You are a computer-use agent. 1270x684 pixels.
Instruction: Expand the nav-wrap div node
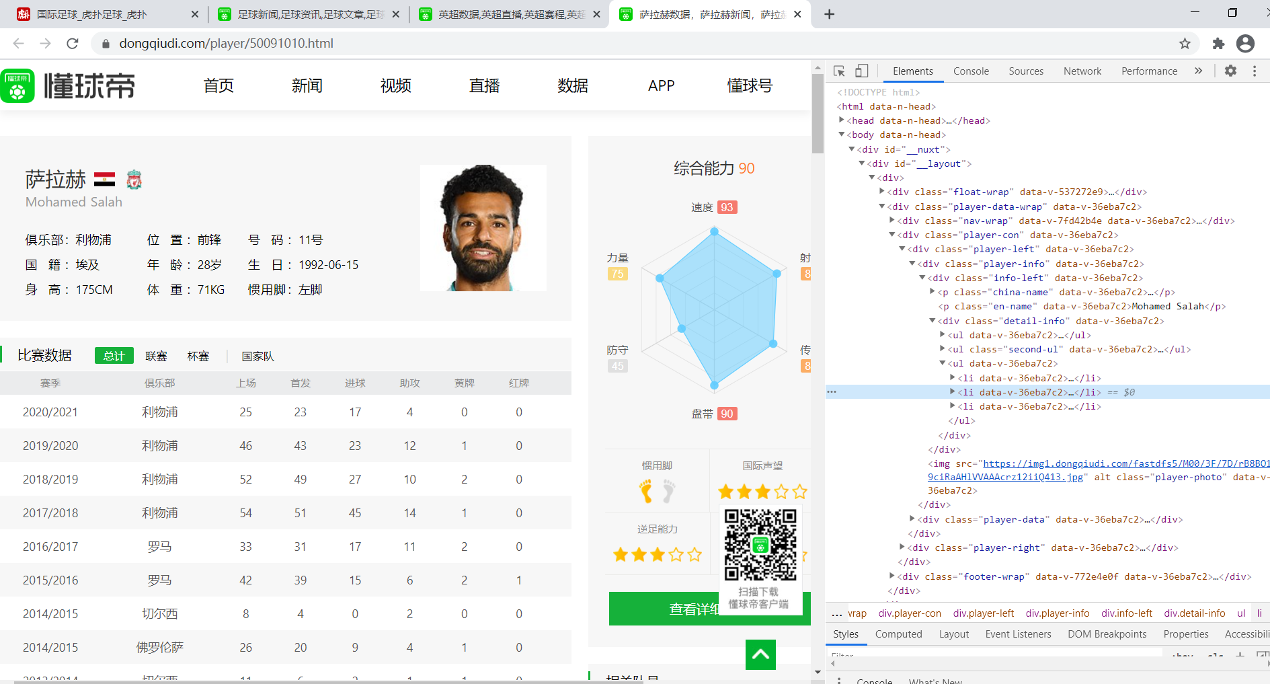pos(892,221)
